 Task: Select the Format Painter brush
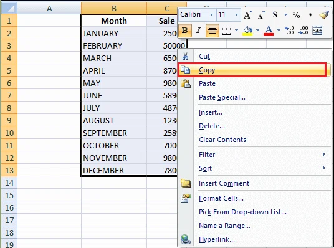[324, 15]
